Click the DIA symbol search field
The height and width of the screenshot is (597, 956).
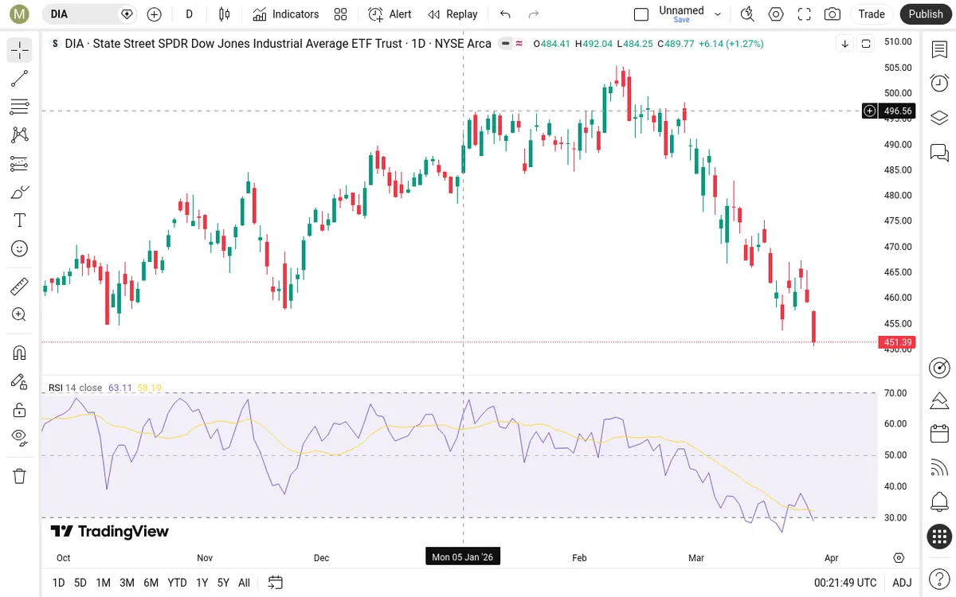(89, 14)
